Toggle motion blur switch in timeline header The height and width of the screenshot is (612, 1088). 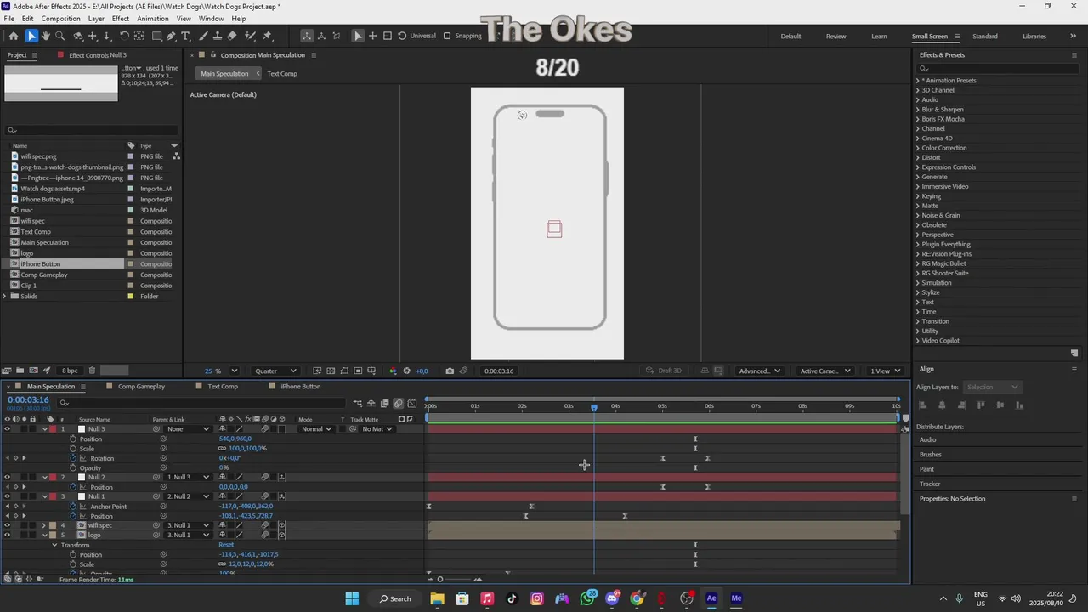[x=398, y=404]
